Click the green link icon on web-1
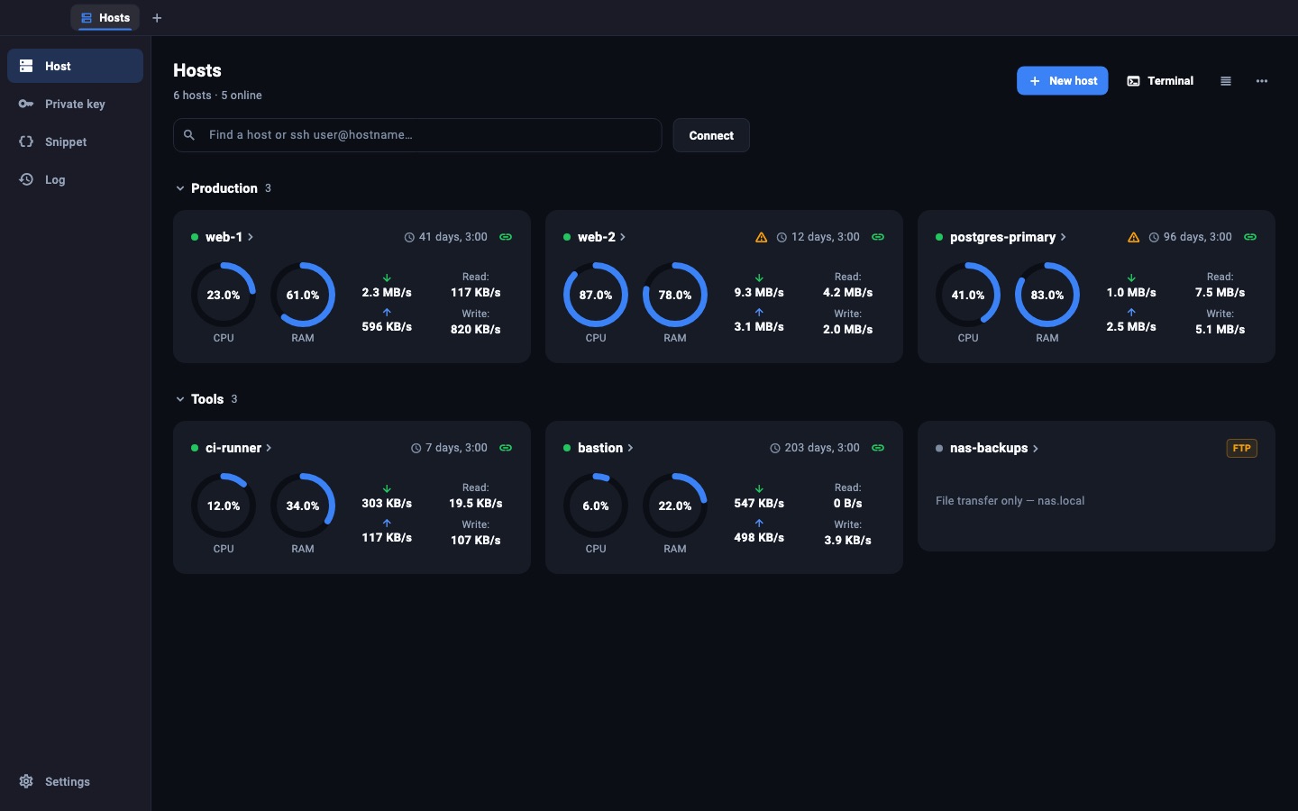Image resolution: width=1298 pixels, height=811 pixels. coord(506,237)
